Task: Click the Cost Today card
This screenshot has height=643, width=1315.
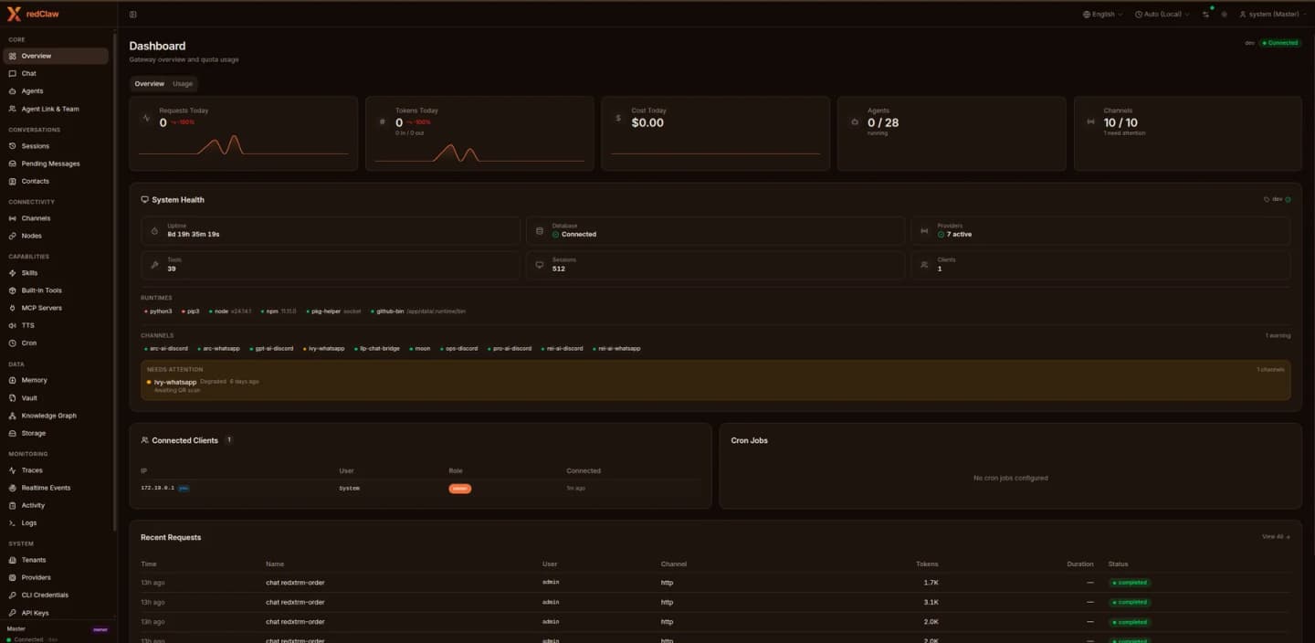Action: pyautogui.click(x=716, y=133)
